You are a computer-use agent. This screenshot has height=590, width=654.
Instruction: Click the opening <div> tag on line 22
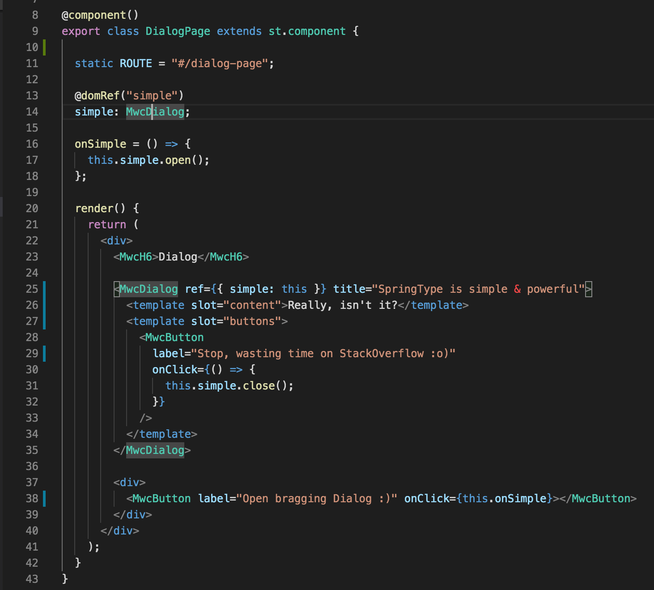pos(117,241)
